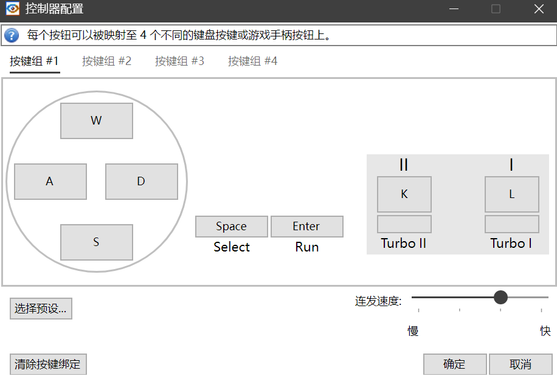Click the Enter binding above Run
The image size is (557, 376).
(307, 226)
